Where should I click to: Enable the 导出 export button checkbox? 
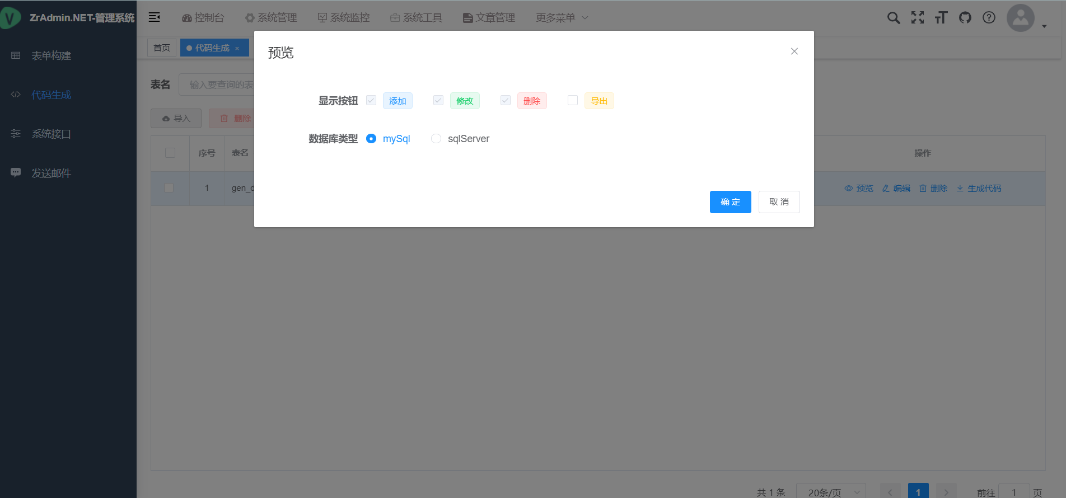pos(572,100)
